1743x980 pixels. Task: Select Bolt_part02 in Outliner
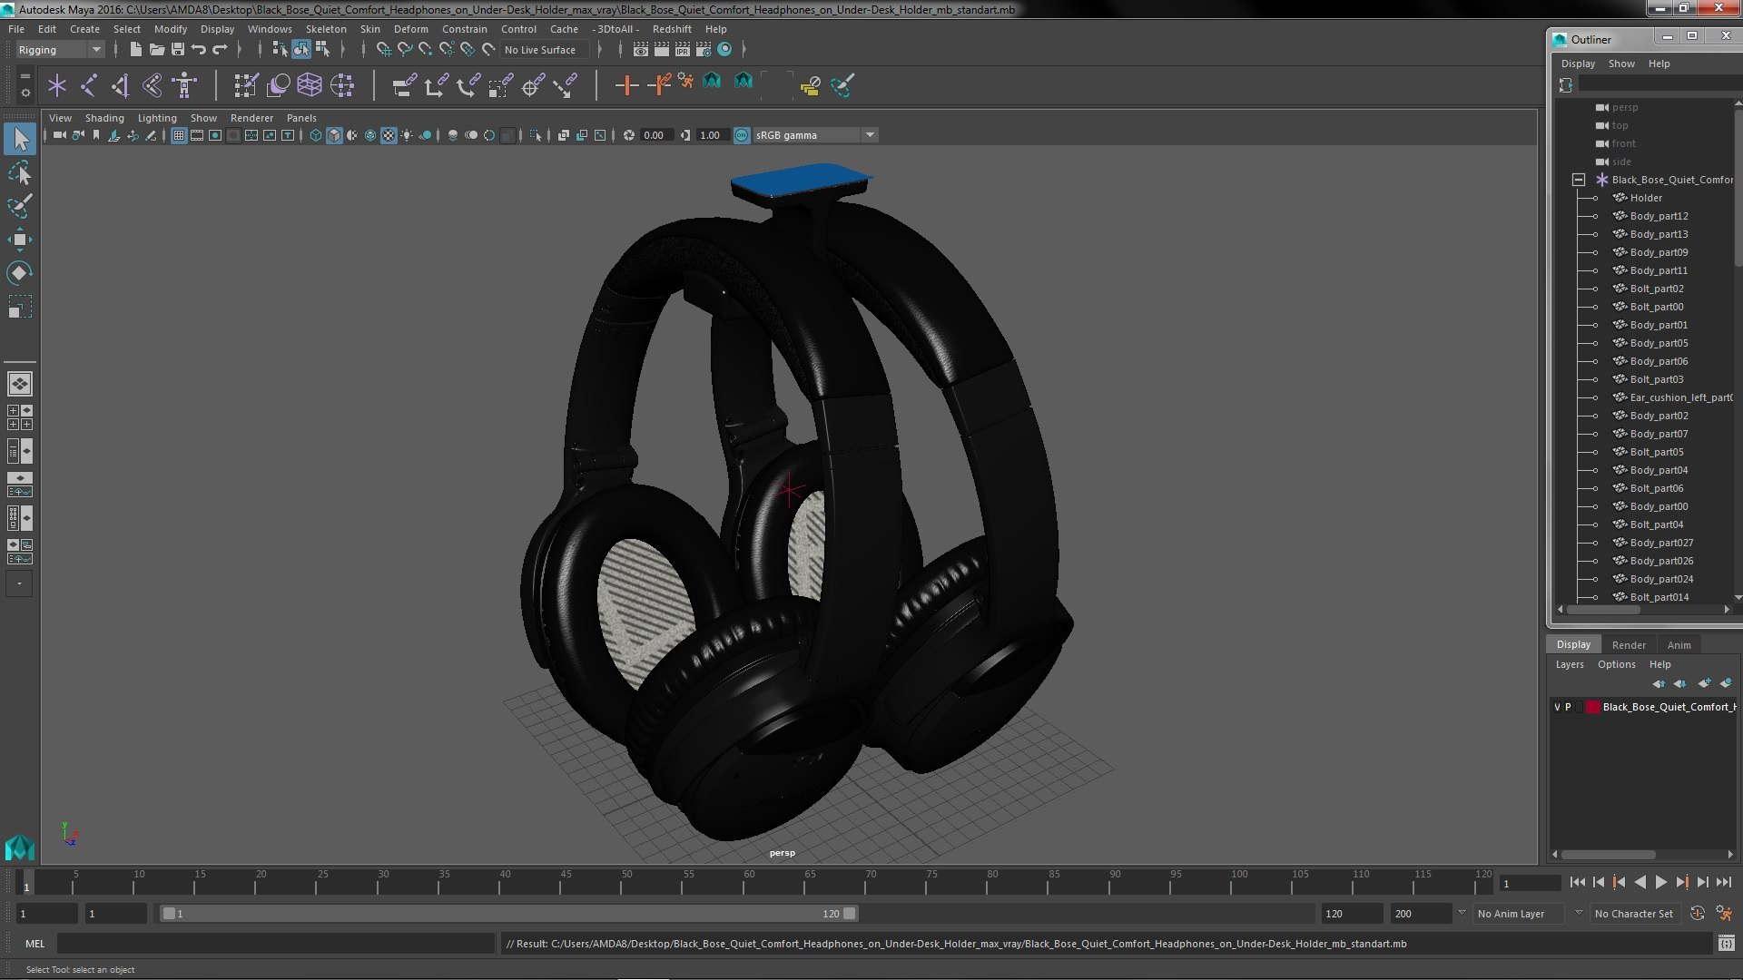(1656, 289)
